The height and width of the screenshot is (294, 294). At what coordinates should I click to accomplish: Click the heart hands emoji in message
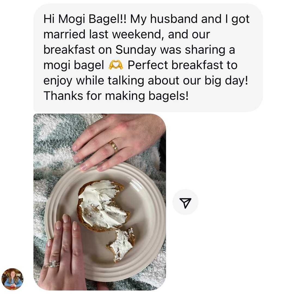[x=116, y=65]
